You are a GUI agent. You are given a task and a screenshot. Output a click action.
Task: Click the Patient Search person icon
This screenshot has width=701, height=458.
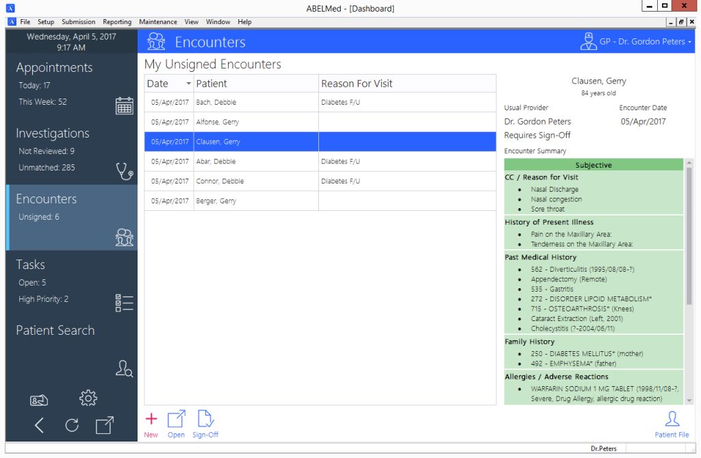point(124,368)
